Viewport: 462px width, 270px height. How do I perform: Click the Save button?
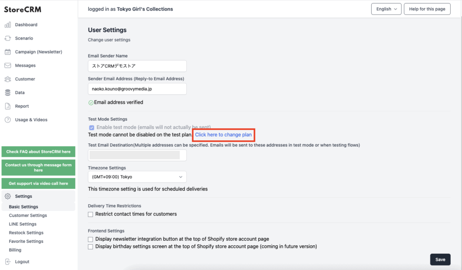440,259
